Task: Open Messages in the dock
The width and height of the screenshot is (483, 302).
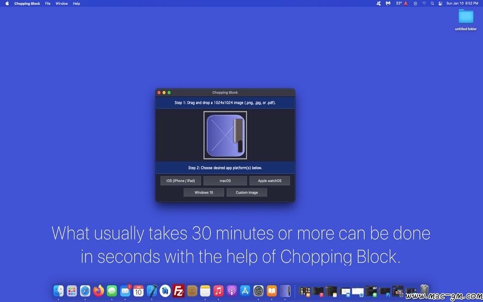Action: pos(112,290)
